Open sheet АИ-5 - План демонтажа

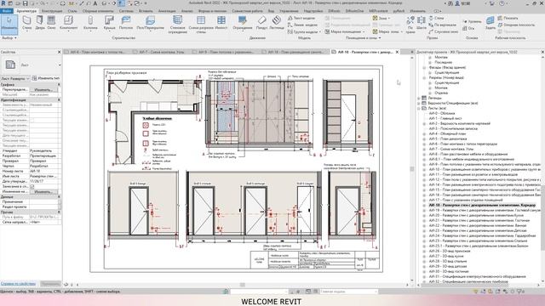[x=448, y=139]
